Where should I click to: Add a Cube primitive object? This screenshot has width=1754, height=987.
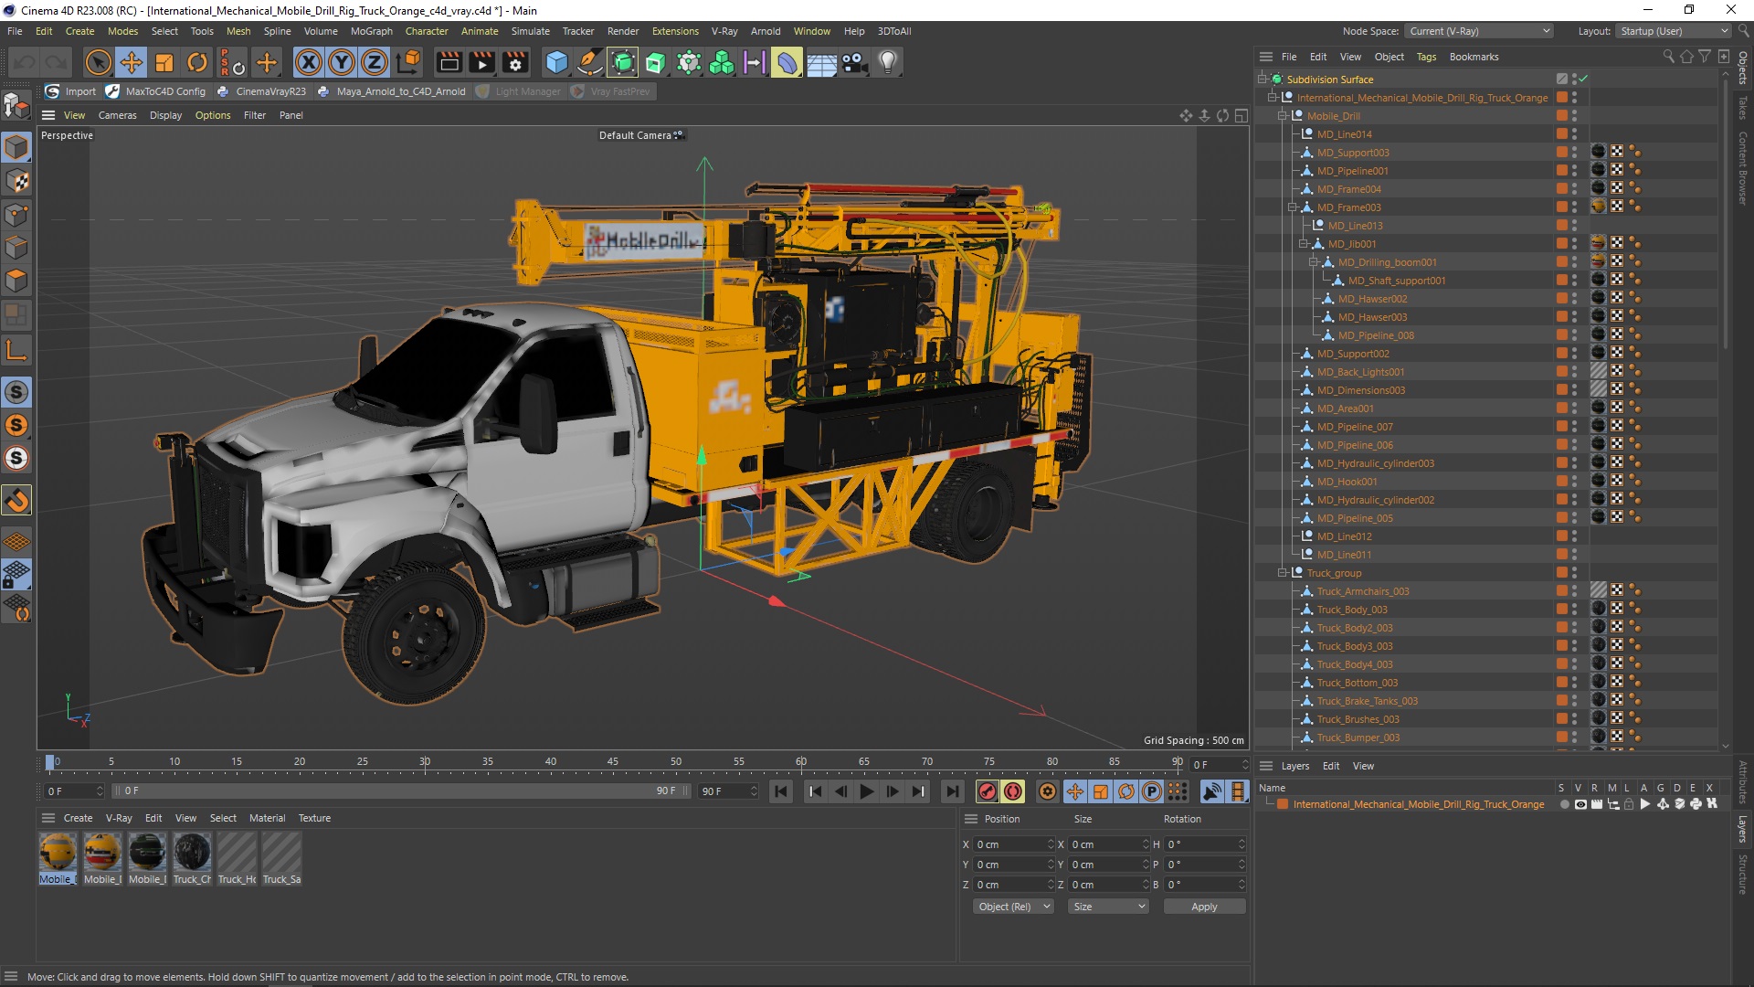[556, 62]
